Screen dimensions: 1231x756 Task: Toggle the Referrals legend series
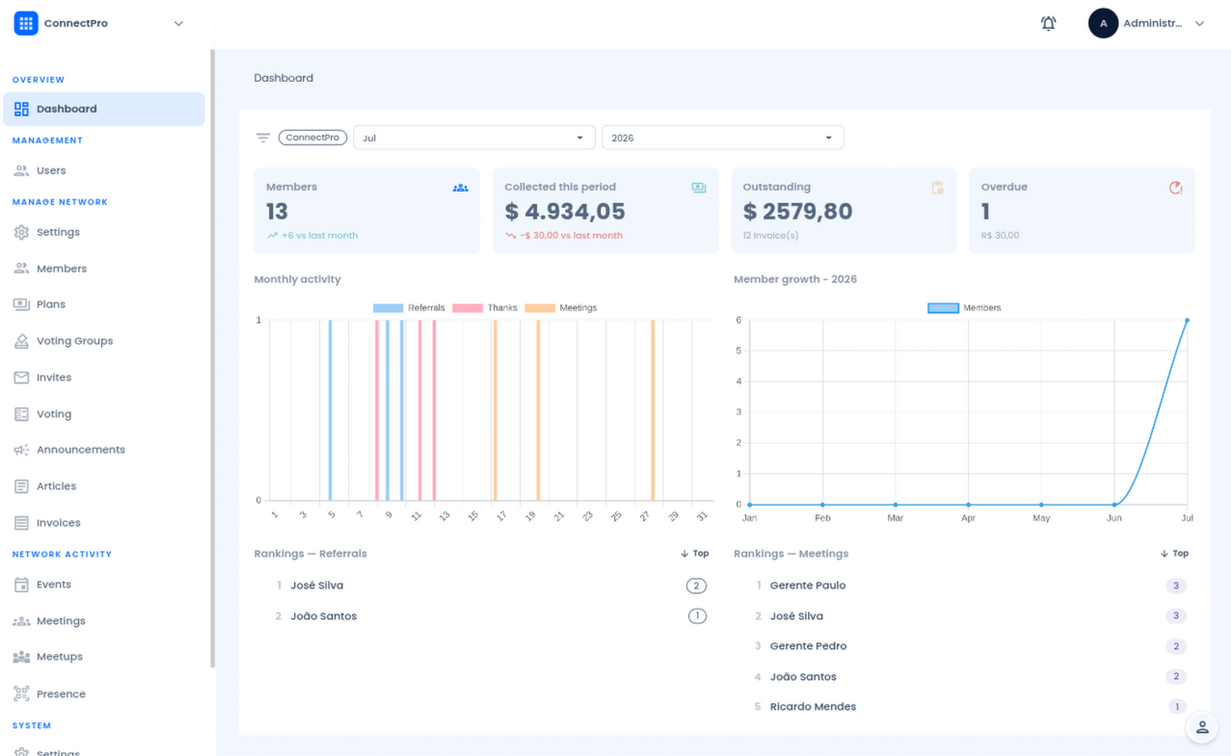click(x=409, y=308)
